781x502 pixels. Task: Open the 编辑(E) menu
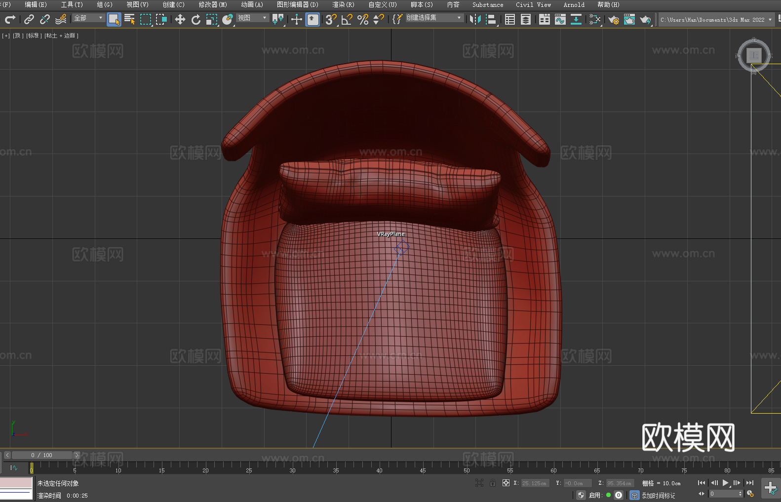pyautogui.click(x=36, y=4)
